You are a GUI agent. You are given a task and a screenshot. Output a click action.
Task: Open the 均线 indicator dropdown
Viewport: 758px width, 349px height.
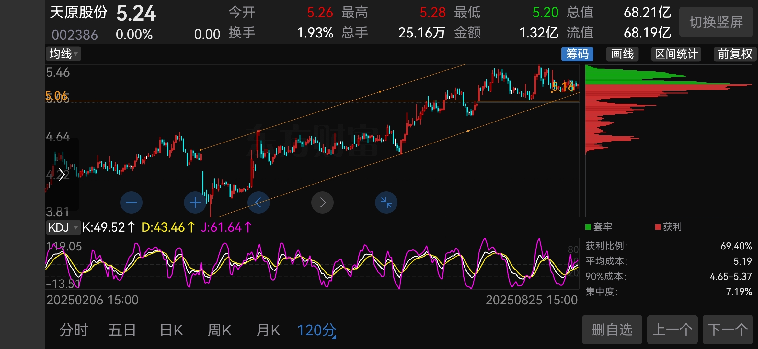(63, 54)
